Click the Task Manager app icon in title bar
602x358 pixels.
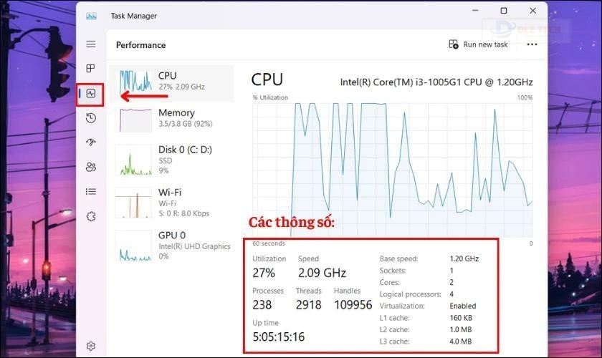(x=92, y=16)
